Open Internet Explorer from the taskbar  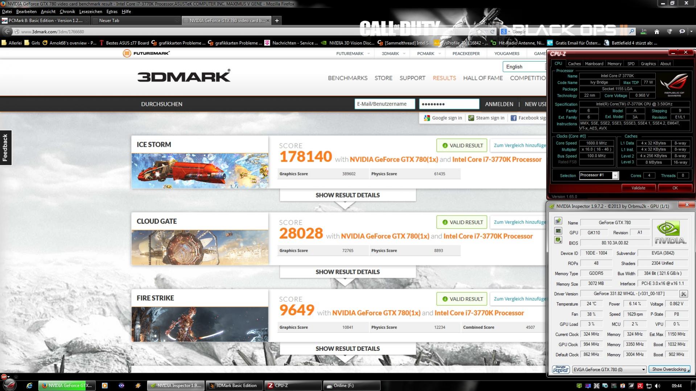pos(29,386)
